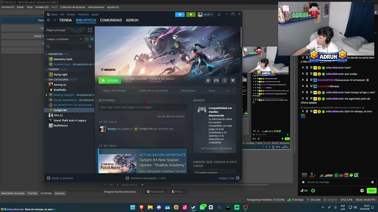Open Amigos menu in Steam
Image resolution: width=378 pixels, height=212 pixels.
71,14
